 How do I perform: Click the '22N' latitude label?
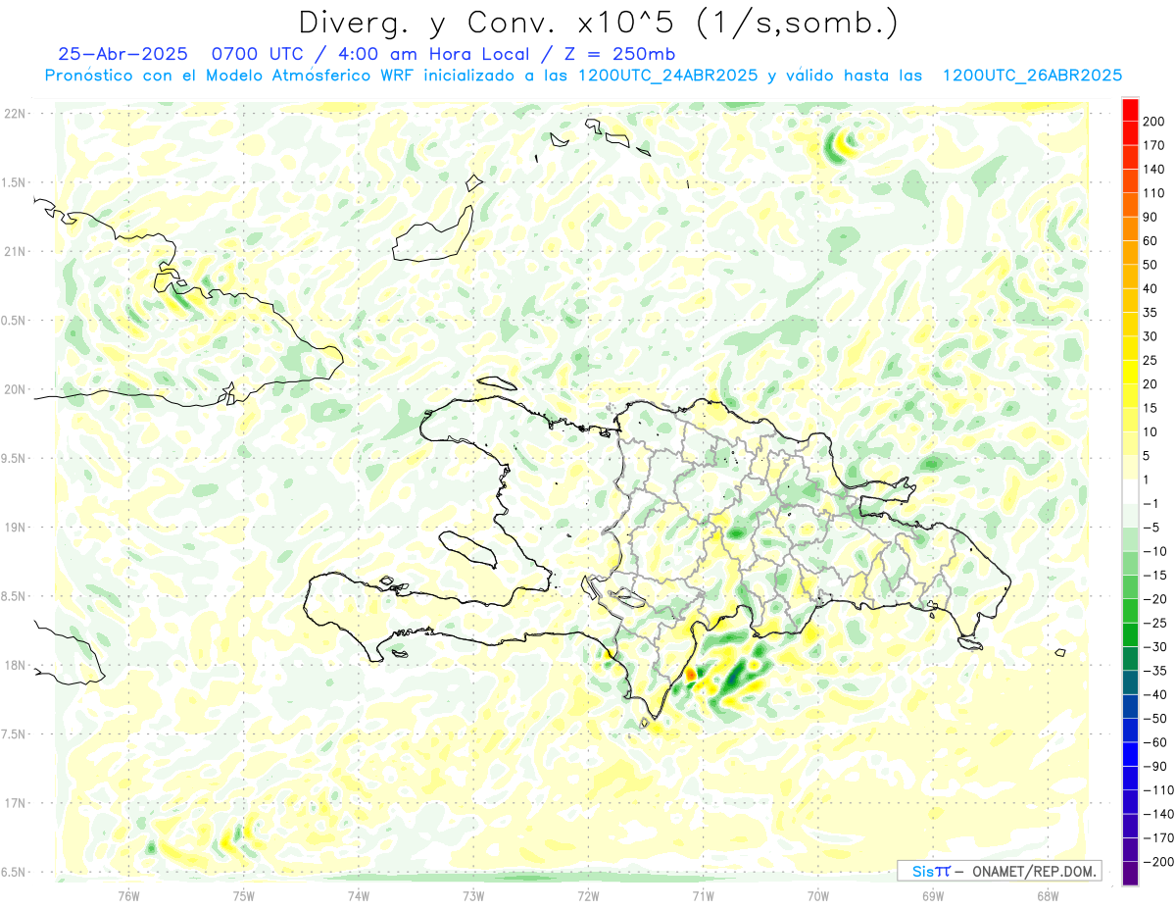tap(14, 114)
